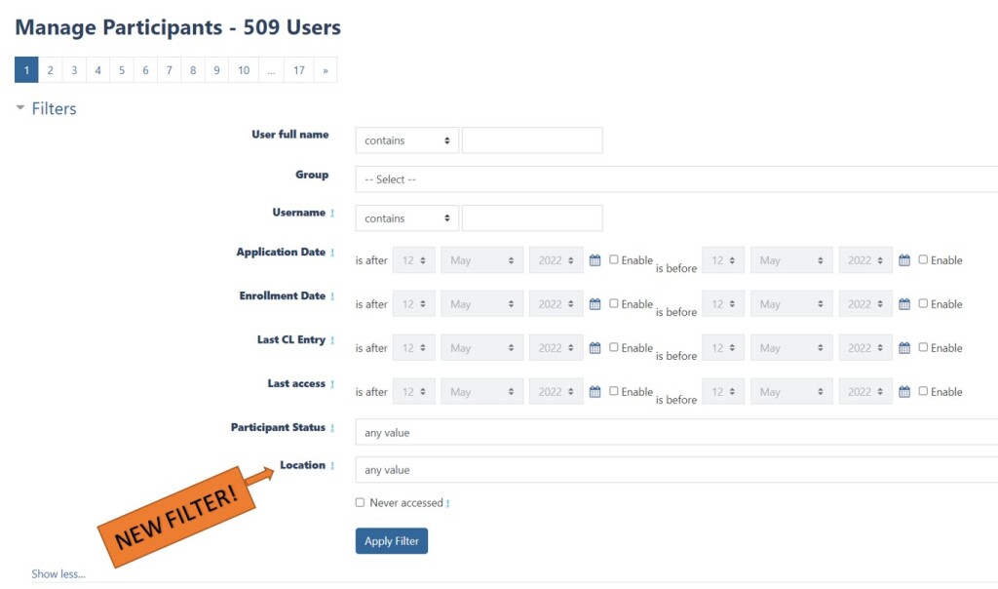998x589 pixels.
Task: Click the Username text input field
Action: pyautogui.click(x=532, y=218)
